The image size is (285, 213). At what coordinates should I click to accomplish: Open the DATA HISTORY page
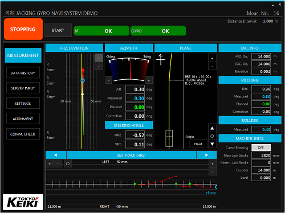[23, 73]
